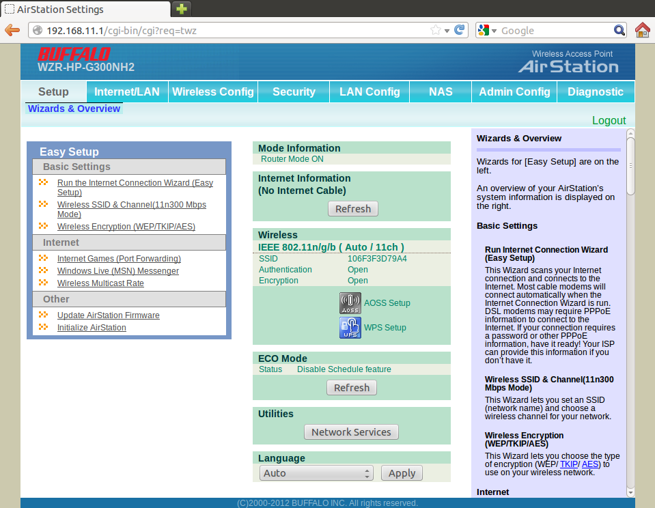Screen dimensions: 655x508
Task: Reload page with the refresh icon
Action: point(460,30)
